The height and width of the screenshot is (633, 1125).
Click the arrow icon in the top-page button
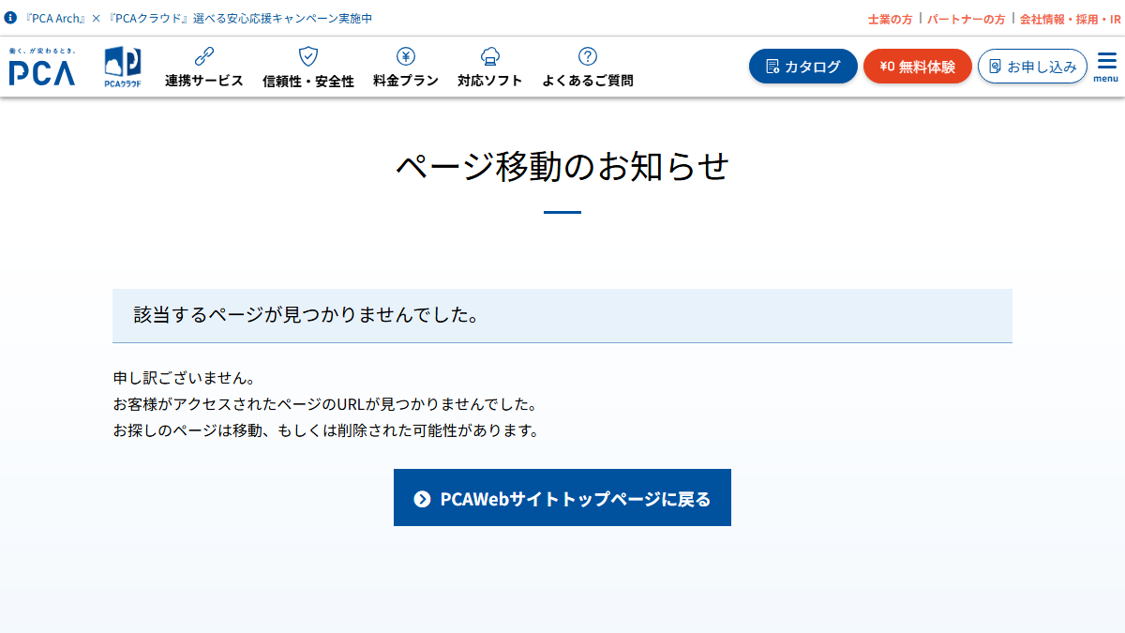coord(422,499)
